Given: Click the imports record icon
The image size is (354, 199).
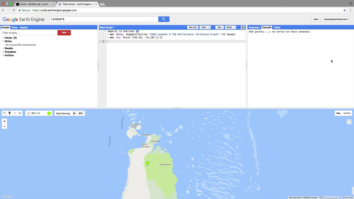Looking at the screenshot, I should (x=137, y=31).
